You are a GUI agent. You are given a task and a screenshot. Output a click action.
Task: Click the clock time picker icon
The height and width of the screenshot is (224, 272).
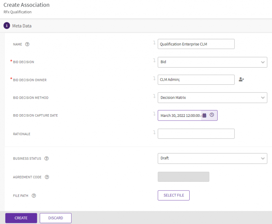coord(212,115)
